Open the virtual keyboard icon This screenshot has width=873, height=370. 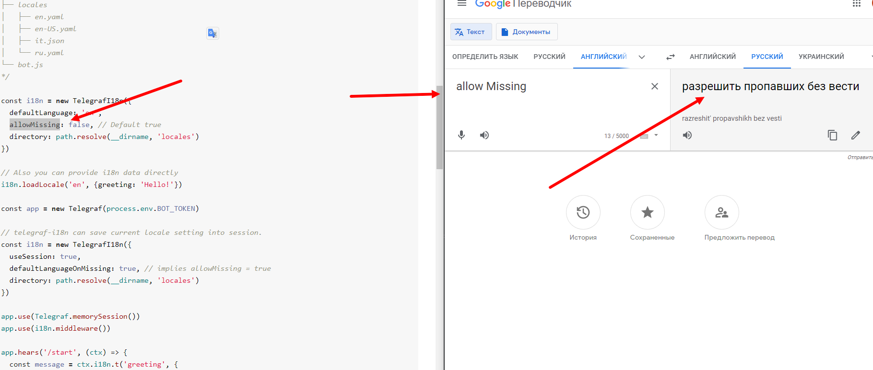point(644,136)
